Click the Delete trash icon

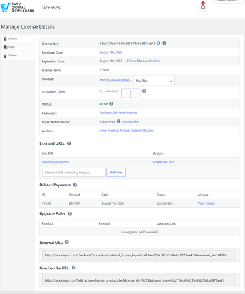(5, 56)
